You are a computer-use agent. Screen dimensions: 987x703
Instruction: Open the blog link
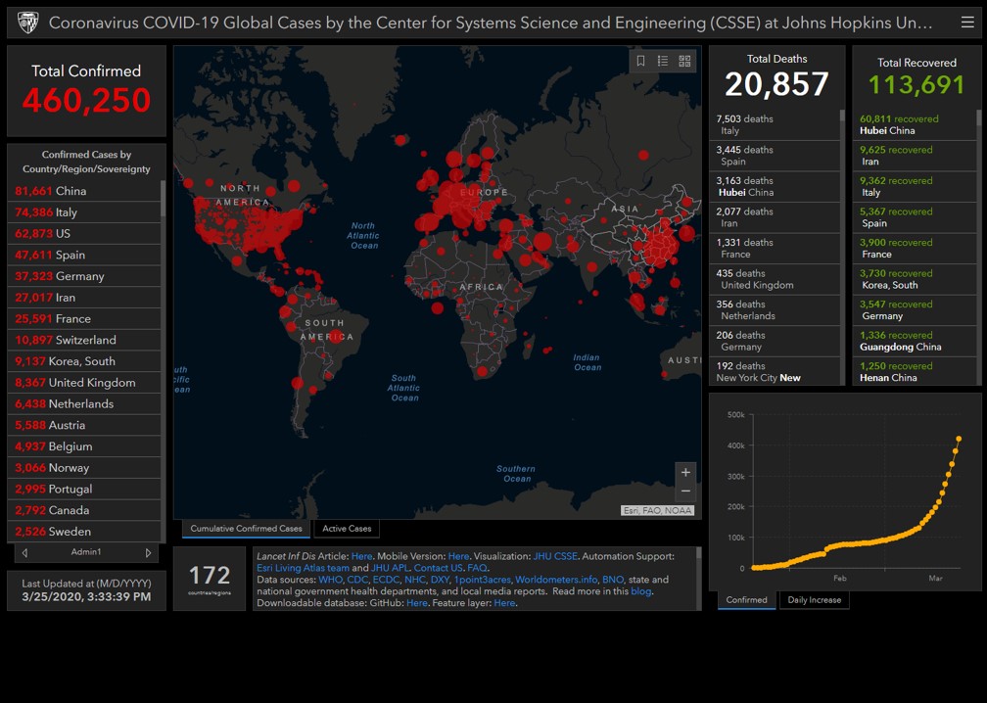tap(640, 591)
